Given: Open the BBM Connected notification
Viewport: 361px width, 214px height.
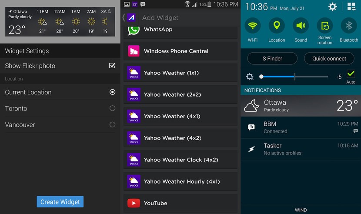Looking at the screenshot, I should 301,127.
